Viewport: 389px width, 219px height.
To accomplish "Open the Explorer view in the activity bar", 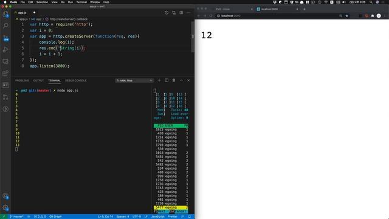I will [5, 15].
